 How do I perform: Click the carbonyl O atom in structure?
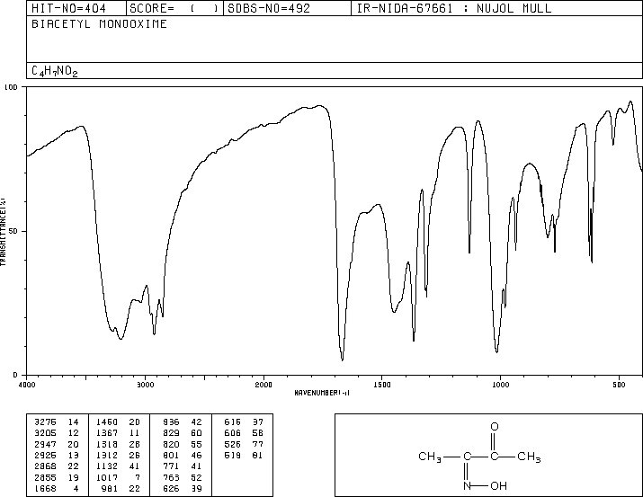click(x=495, y=427)
